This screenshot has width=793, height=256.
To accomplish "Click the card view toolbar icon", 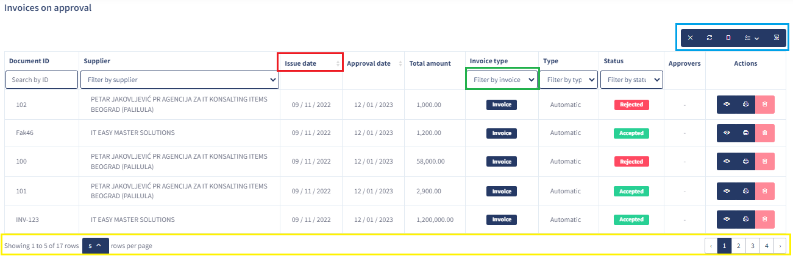I will coord(728,38).
